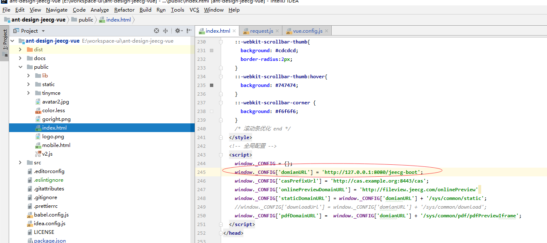Select .gitignore file in tree

(46, 198)
